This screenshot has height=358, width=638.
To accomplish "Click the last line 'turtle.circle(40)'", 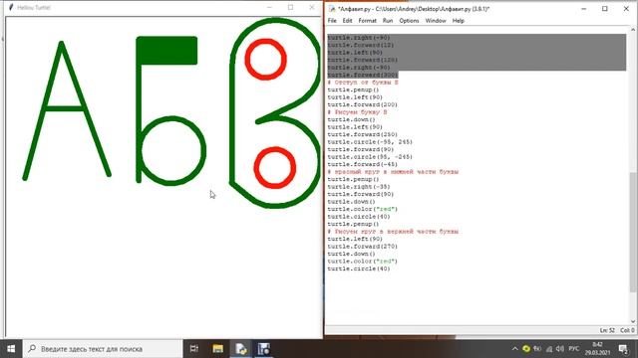I will click(359, 268).
